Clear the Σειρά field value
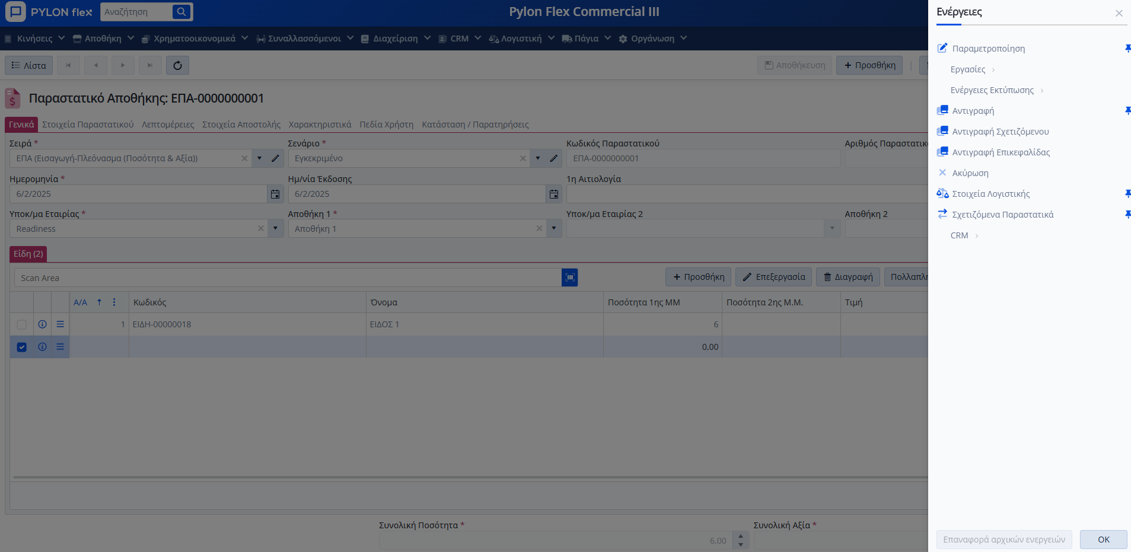The height and width of the screenshot is (552, 1131). (244, 158)
